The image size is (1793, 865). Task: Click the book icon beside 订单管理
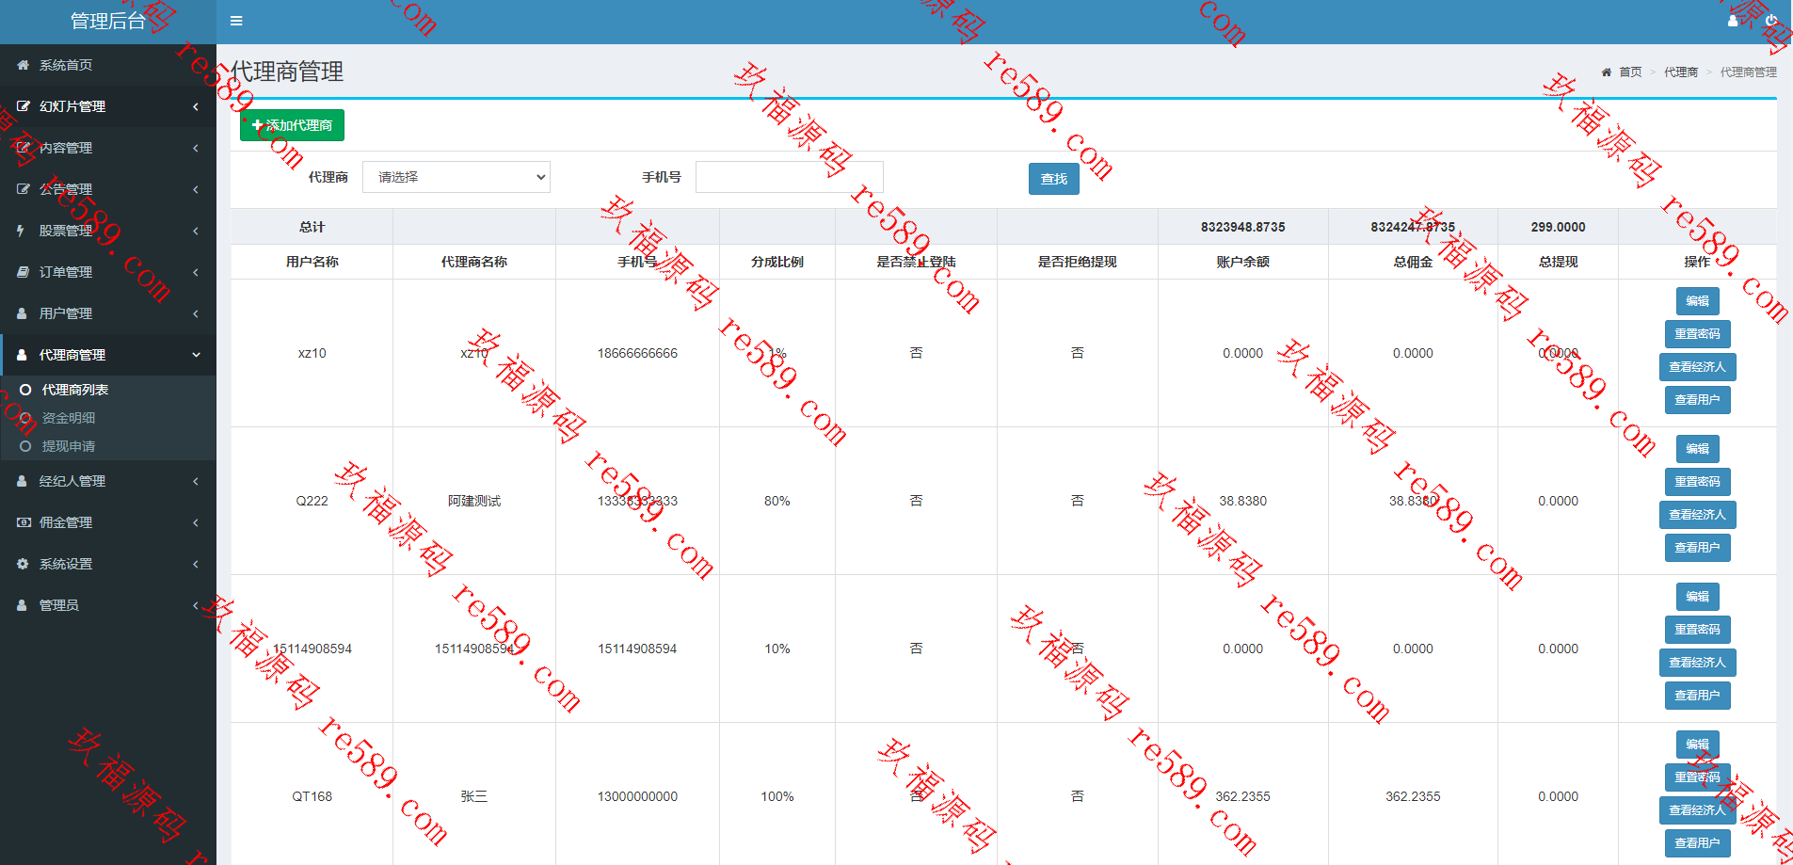[x=23, y=272]
